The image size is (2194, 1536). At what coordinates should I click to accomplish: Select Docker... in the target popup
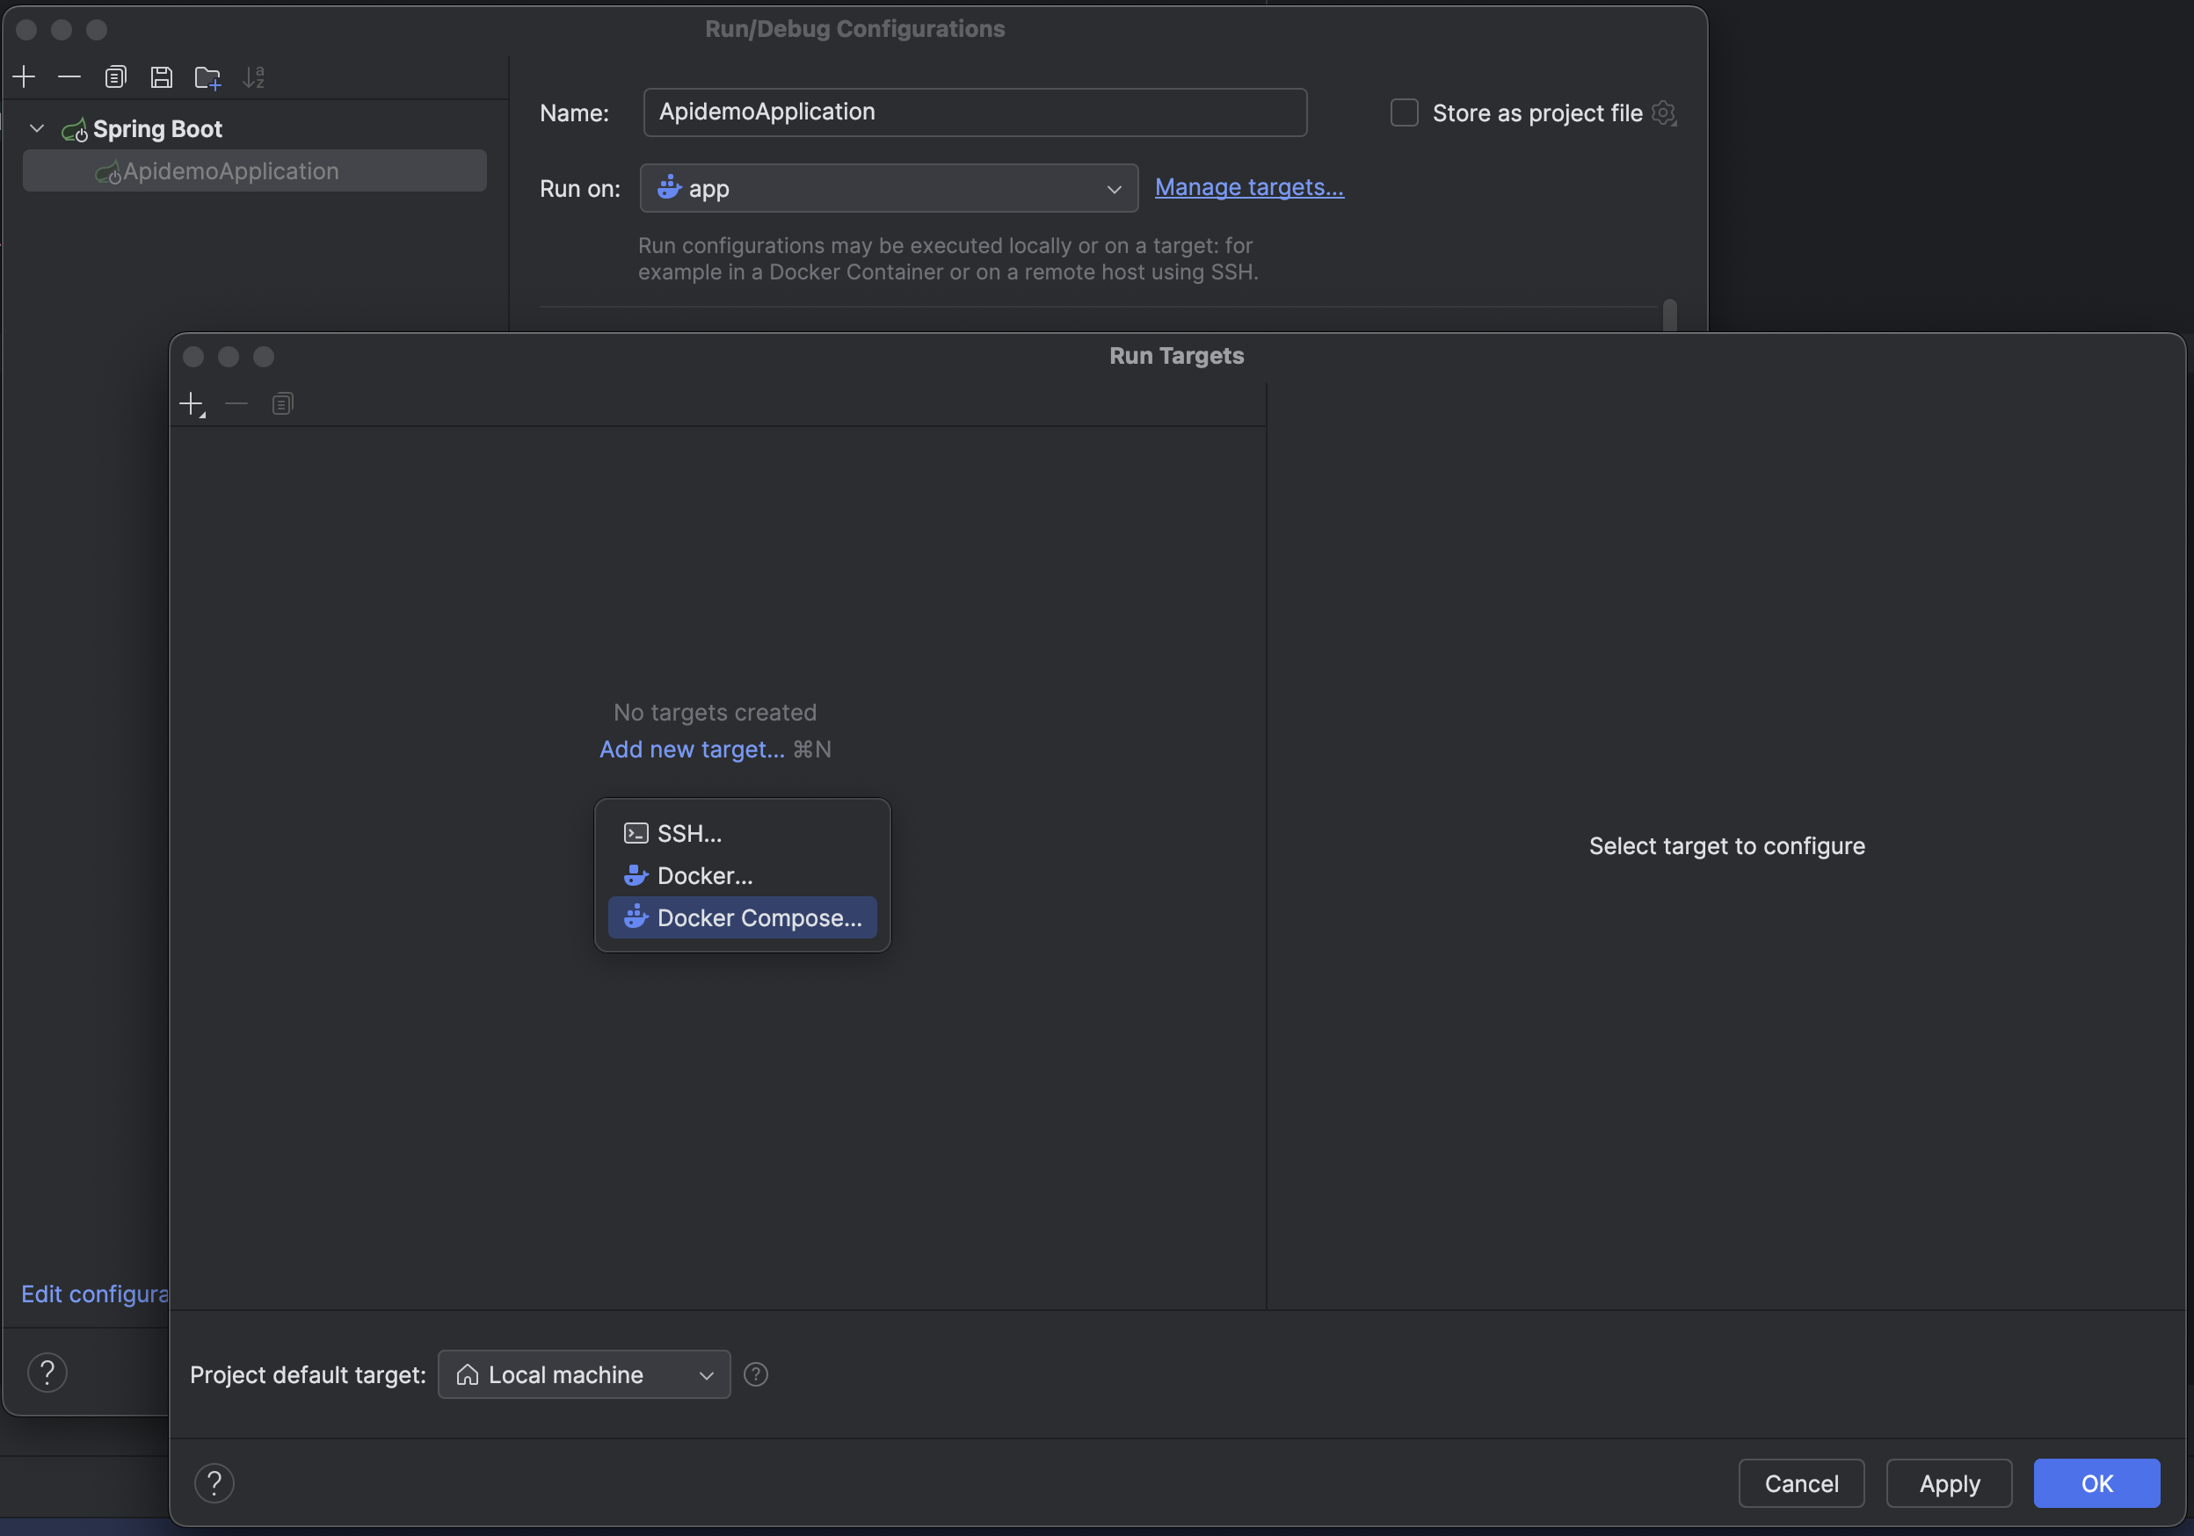[704, 875]
